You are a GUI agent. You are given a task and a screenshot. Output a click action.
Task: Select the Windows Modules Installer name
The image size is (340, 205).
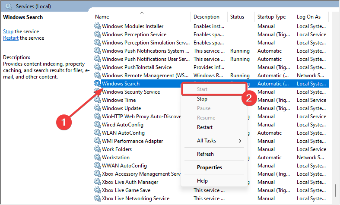point(133,26)
